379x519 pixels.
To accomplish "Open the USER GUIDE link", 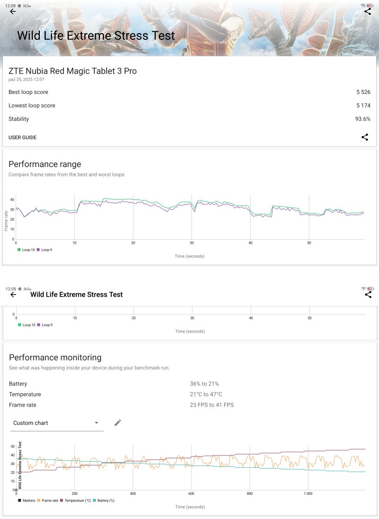I will pyautogui.click(x=22, y=138).
